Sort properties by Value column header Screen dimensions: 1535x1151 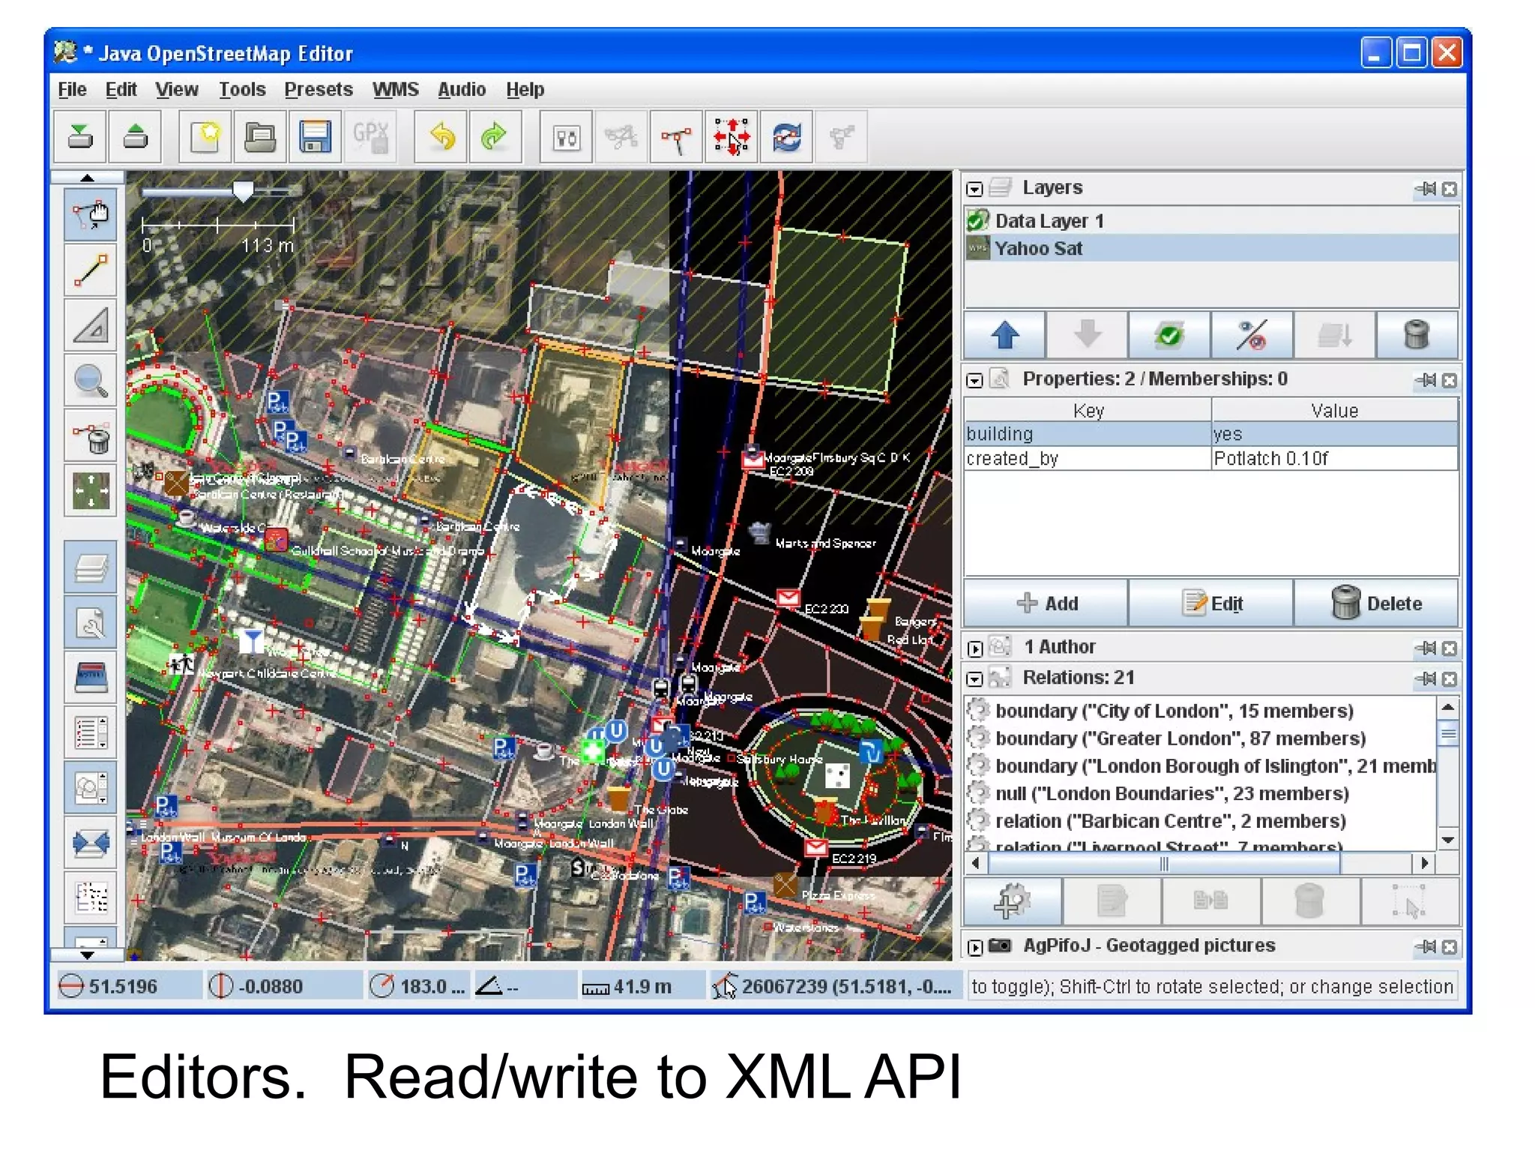pos(1334,410)
